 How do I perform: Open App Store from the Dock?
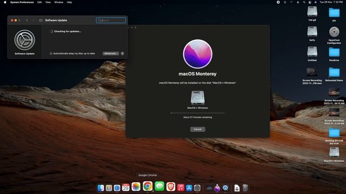click(x=189, y=188)
